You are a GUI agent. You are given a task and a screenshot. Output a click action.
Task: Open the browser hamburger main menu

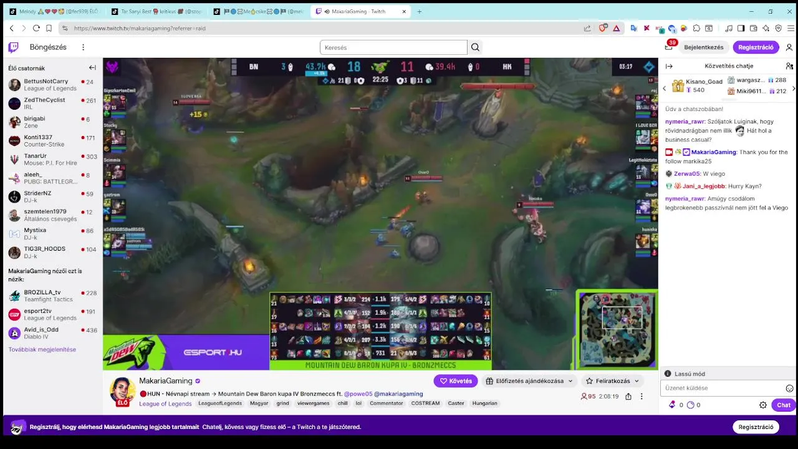(x=791, y=28)
